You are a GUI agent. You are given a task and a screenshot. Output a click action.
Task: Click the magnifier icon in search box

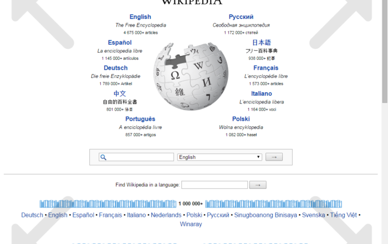click(104, 157)
